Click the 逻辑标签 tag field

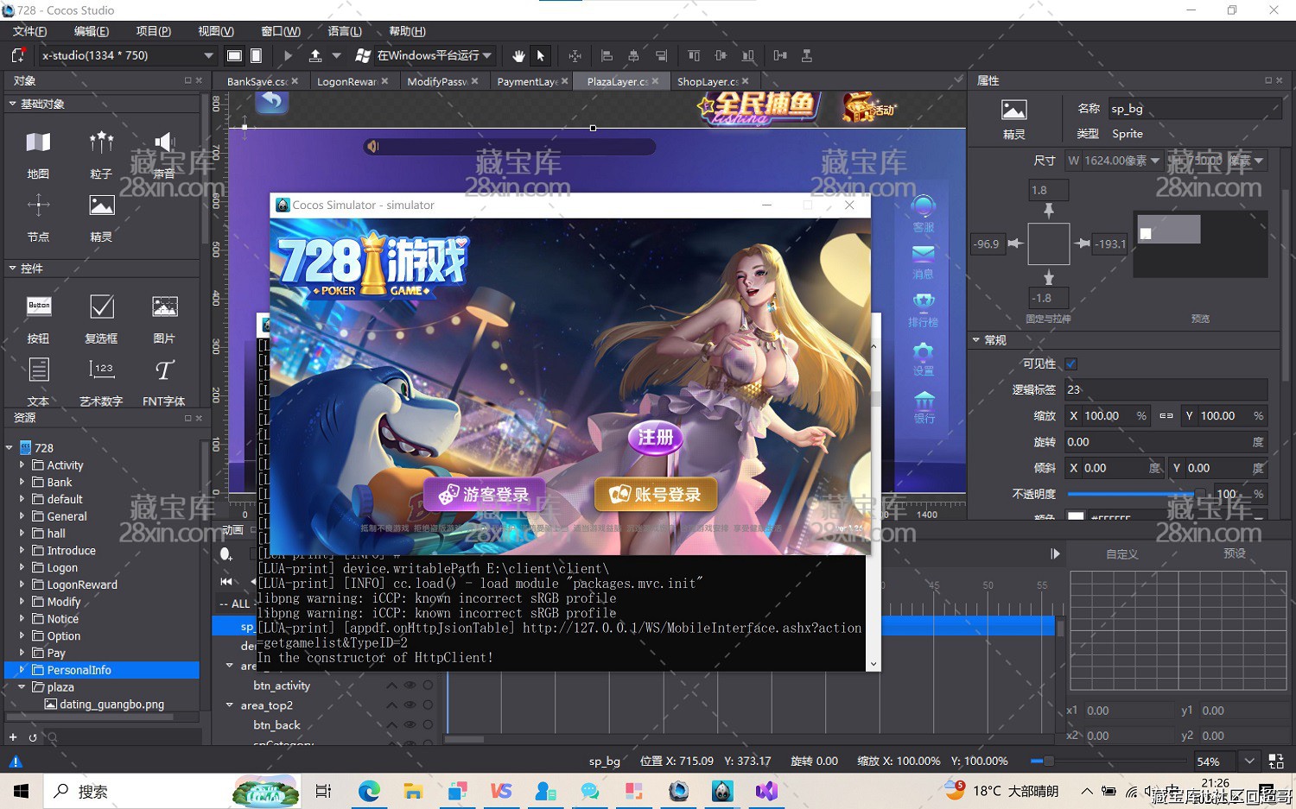point(1166,389)
